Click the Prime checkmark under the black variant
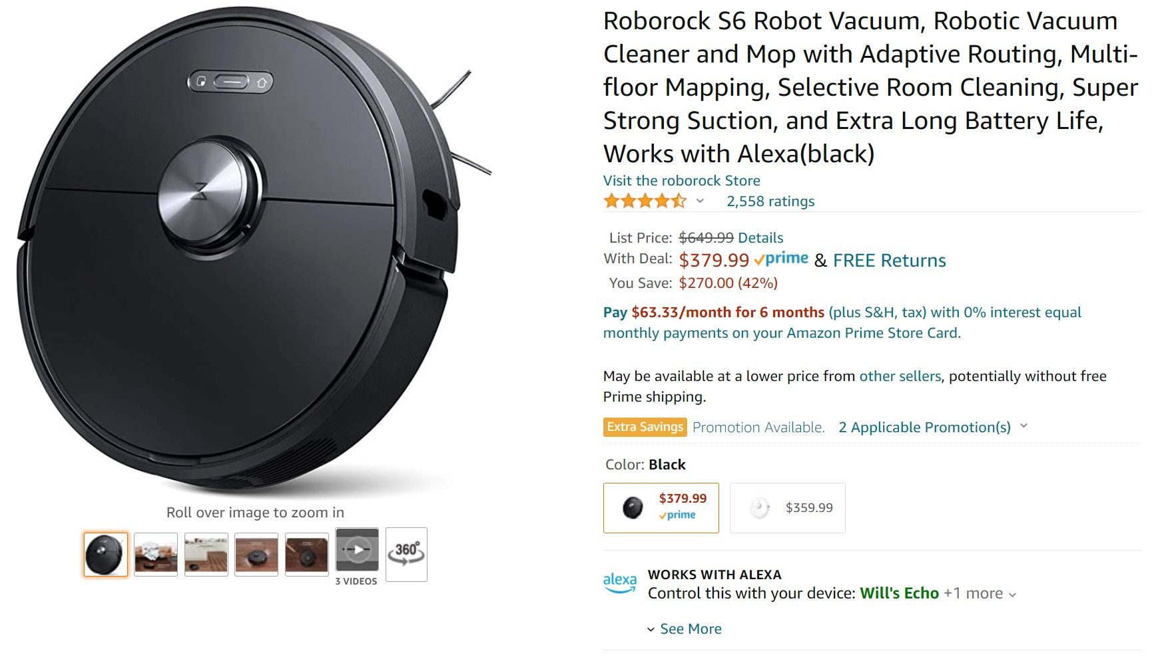Viewport: 1158px width, 657px height. click(x=676, y=515)
